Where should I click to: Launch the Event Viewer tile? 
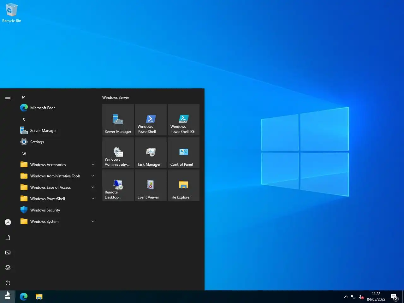pos(151,185)
